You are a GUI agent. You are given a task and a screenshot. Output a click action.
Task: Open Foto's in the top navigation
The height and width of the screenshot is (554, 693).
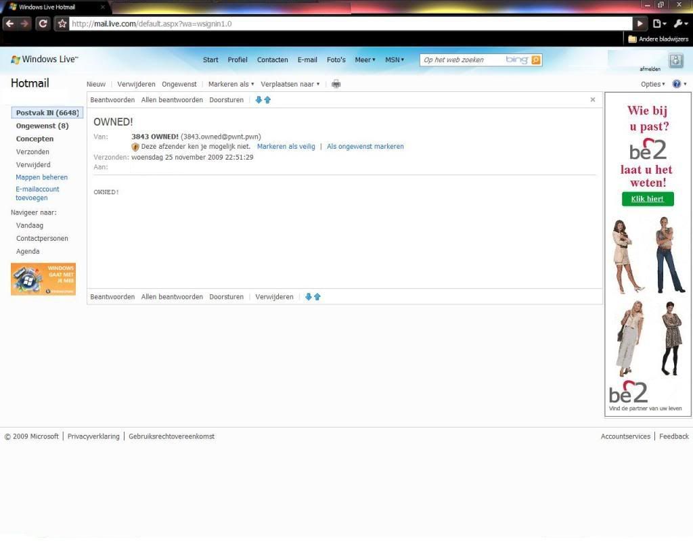(336, 60)
